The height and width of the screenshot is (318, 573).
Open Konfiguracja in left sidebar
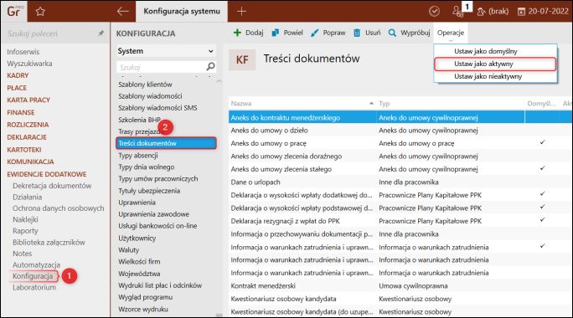33,276
